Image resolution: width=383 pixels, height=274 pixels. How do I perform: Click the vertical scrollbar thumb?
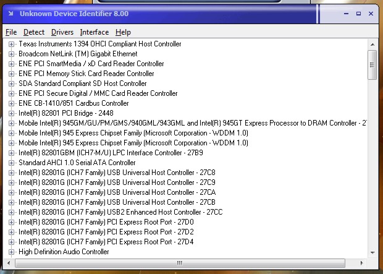pos(372,65)
